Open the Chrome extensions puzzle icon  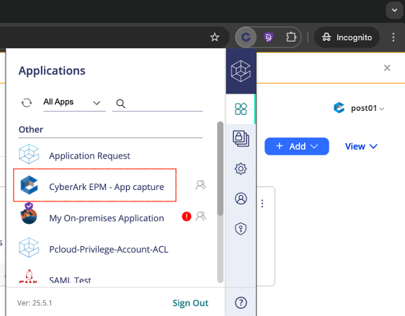click(291, 37)
